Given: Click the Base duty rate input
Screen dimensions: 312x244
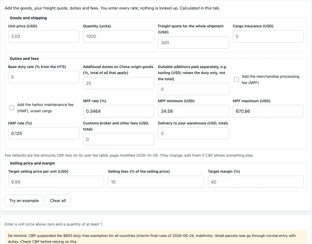Looking at the screenshot, I should [43, 77].
